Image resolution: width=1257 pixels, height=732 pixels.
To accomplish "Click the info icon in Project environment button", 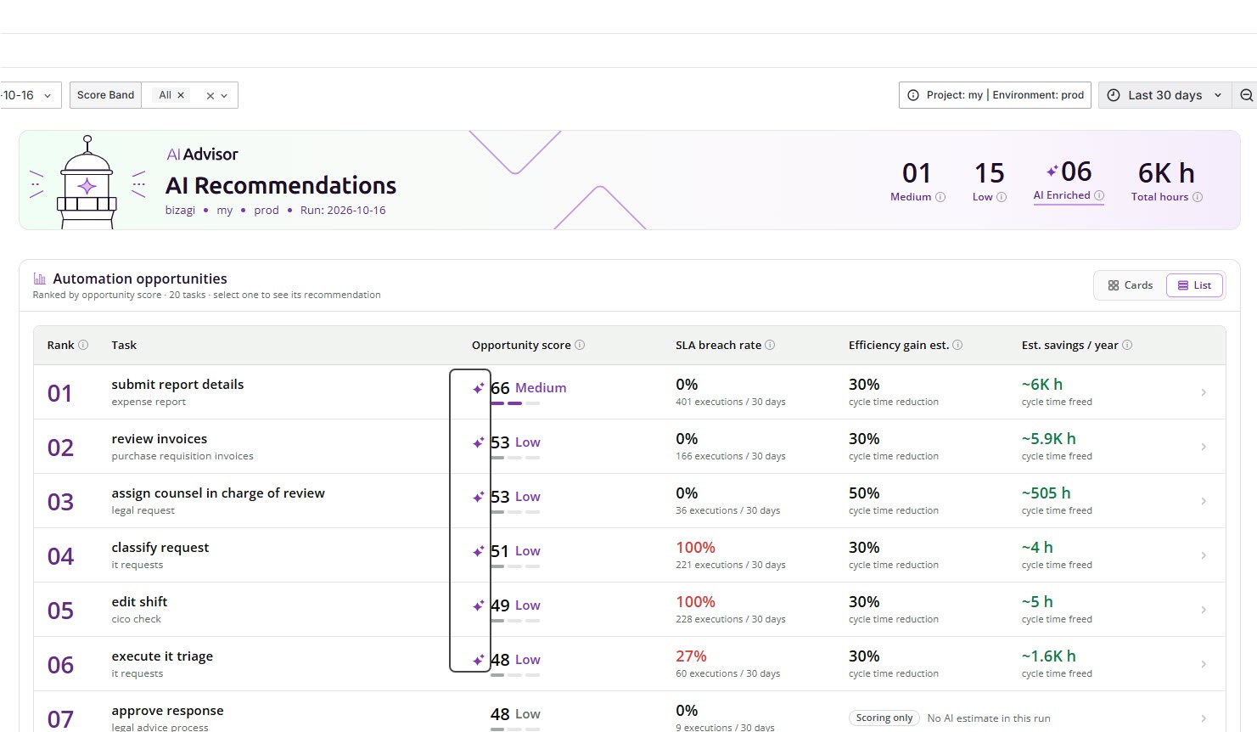I will pos(913,95).
